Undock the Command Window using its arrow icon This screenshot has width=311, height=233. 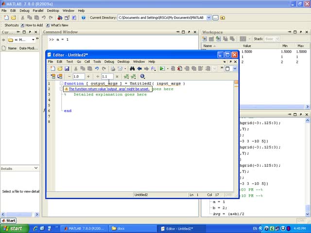coord(189,32)
